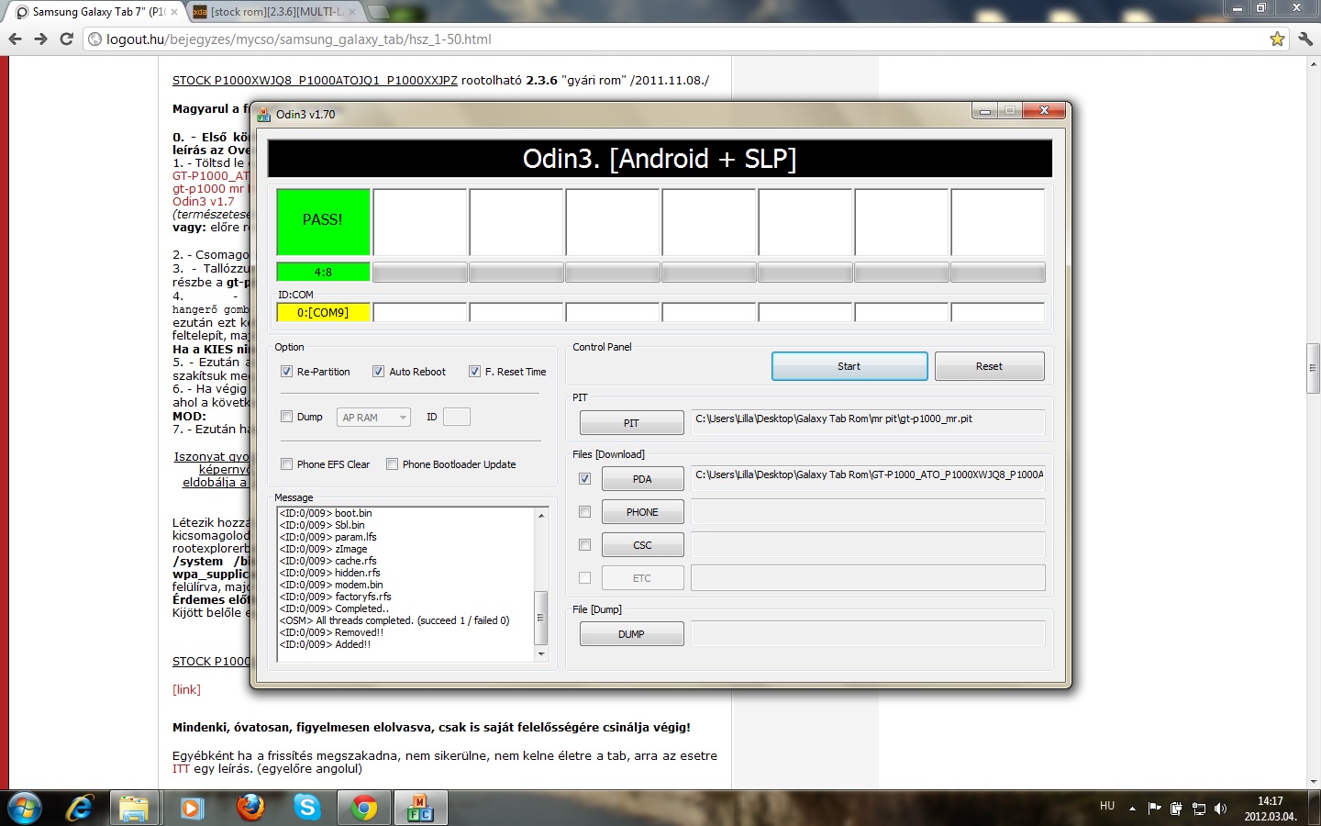Click the Chrome forward arrow icon
This screenshot has width=1321, height=826.
(x=40, y=39)
